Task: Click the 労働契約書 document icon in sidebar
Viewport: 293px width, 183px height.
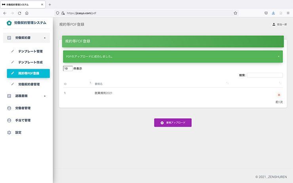Action: 9,38
